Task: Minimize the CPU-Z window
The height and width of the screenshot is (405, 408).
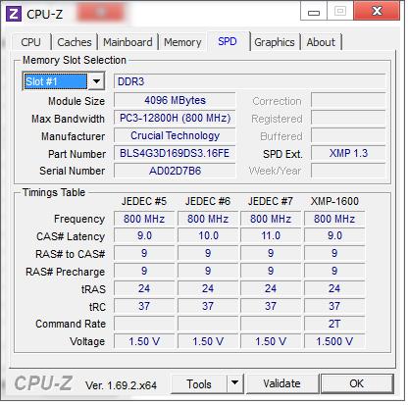Action: (x=314, y=12)
